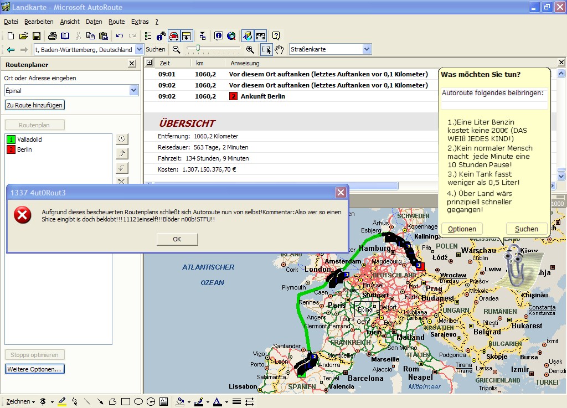Click Optionen in the assistant balloon
The image size is (567, 408).
462,229
